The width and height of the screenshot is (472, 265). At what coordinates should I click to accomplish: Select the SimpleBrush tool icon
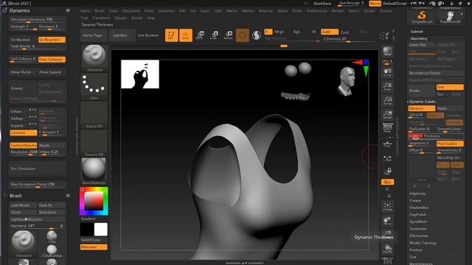(x=422, y=17)
